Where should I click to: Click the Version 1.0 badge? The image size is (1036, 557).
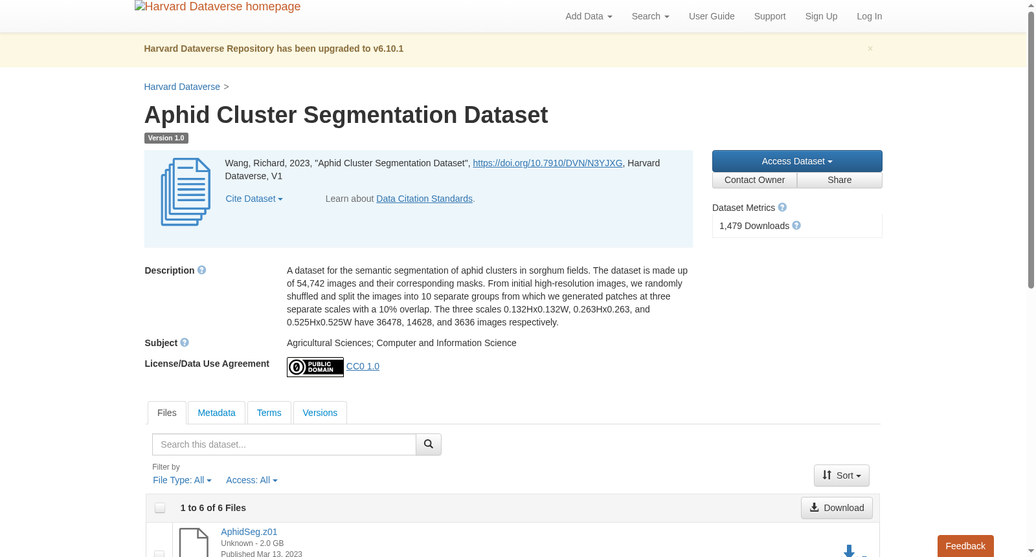tap(166, 138)
